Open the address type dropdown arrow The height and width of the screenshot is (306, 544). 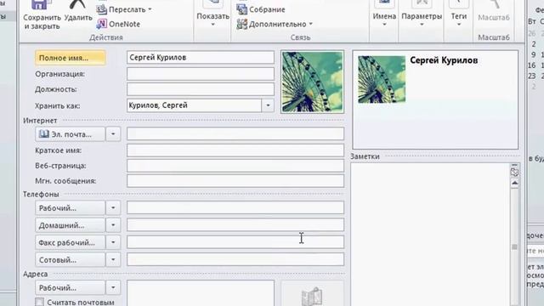113,287
